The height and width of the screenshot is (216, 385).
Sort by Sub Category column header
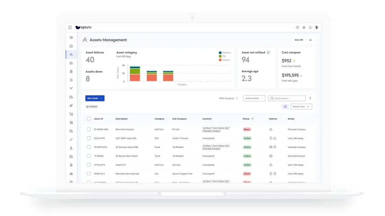[179, 119]
